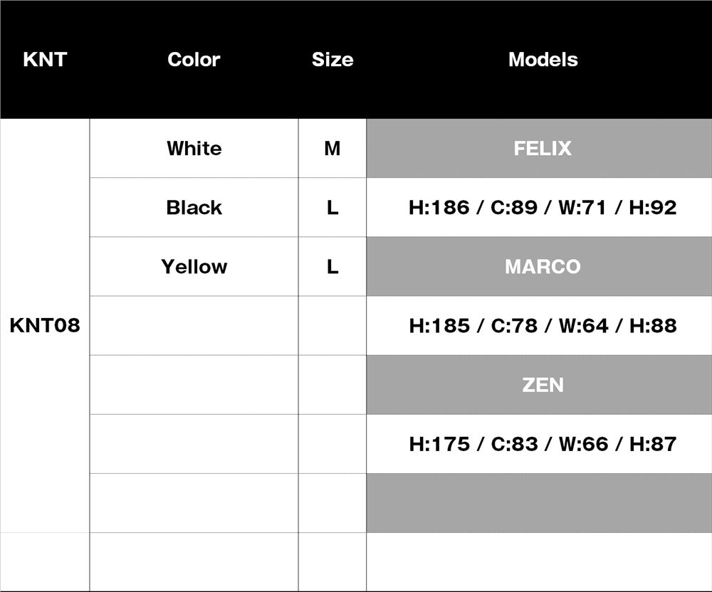Click the KNT08 row label
Viewport: 712px width, 592px height.
[x=45, y=326]
